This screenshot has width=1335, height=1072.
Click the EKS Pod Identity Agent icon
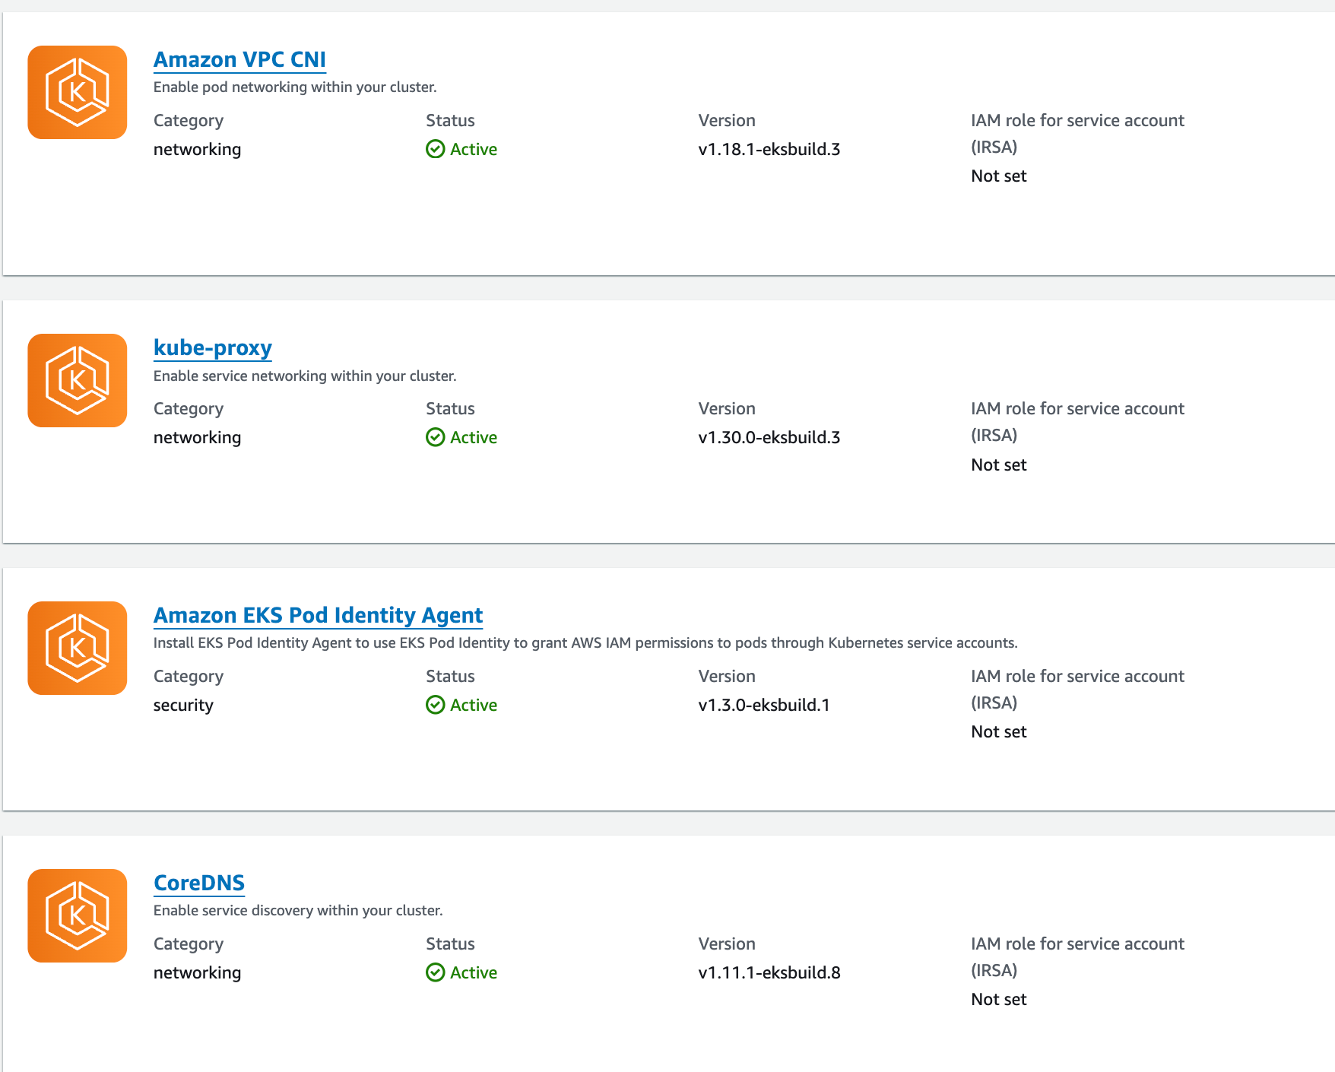click(x=78, y=649)
